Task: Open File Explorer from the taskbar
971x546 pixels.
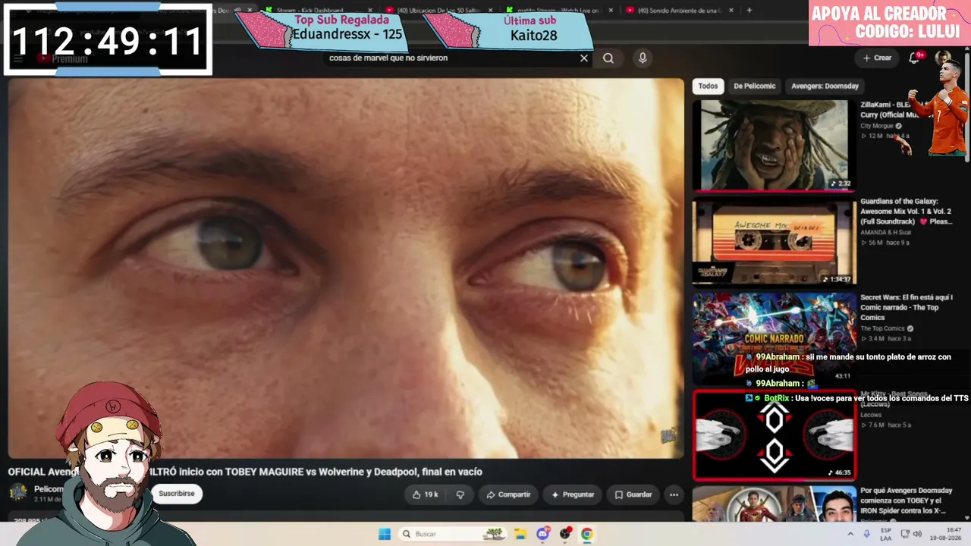Action: pos(520,534)
